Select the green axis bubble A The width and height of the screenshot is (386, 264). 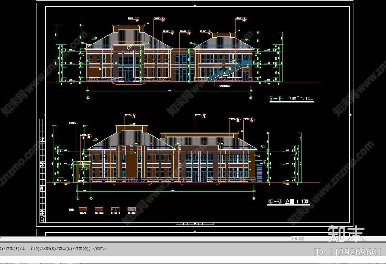88,98
